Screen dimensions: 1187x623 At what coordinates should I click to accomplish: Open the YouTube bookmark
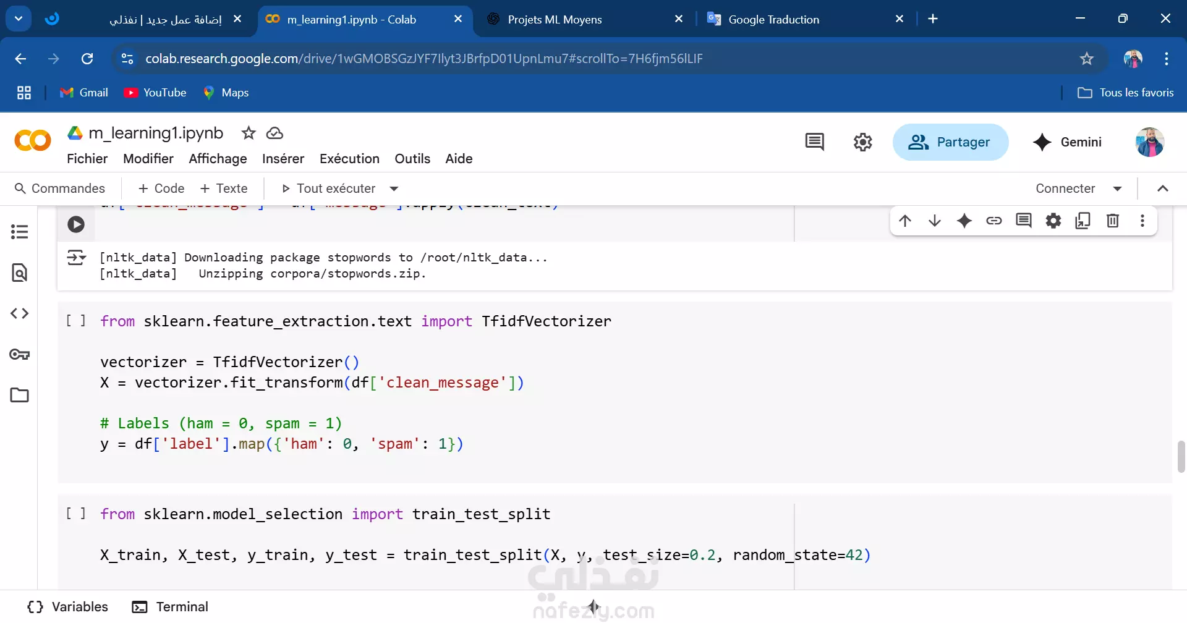[x=155, y=93]
